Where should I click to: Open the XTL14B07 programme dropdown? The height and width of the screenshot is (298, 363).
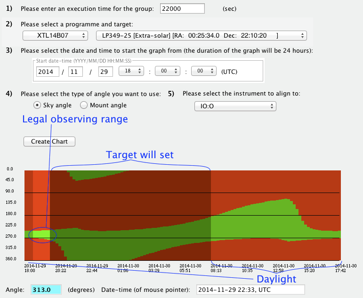[x=55, y=36]
